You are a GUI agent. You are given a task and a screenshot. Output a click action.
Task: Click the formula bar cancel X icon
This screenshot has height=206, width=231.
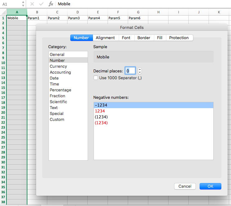pos(32,4)
